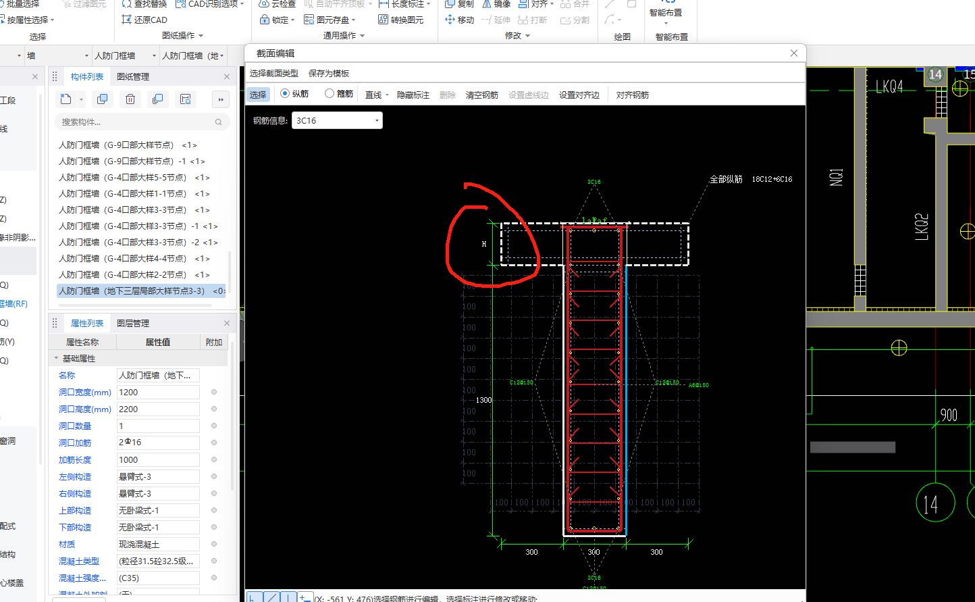
Task: Click 还原CAD in the ribbon
Action: coord(144,20)
